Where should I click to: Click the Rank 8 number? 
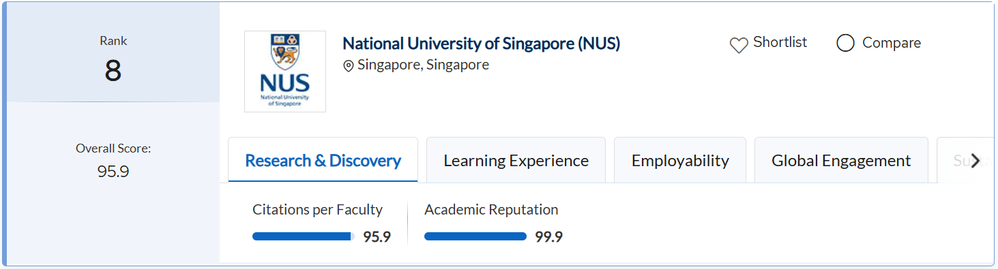pos(113,71)
